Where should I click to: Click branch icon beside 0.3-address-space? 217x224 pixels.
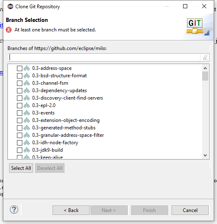click(x=27, y=68)
